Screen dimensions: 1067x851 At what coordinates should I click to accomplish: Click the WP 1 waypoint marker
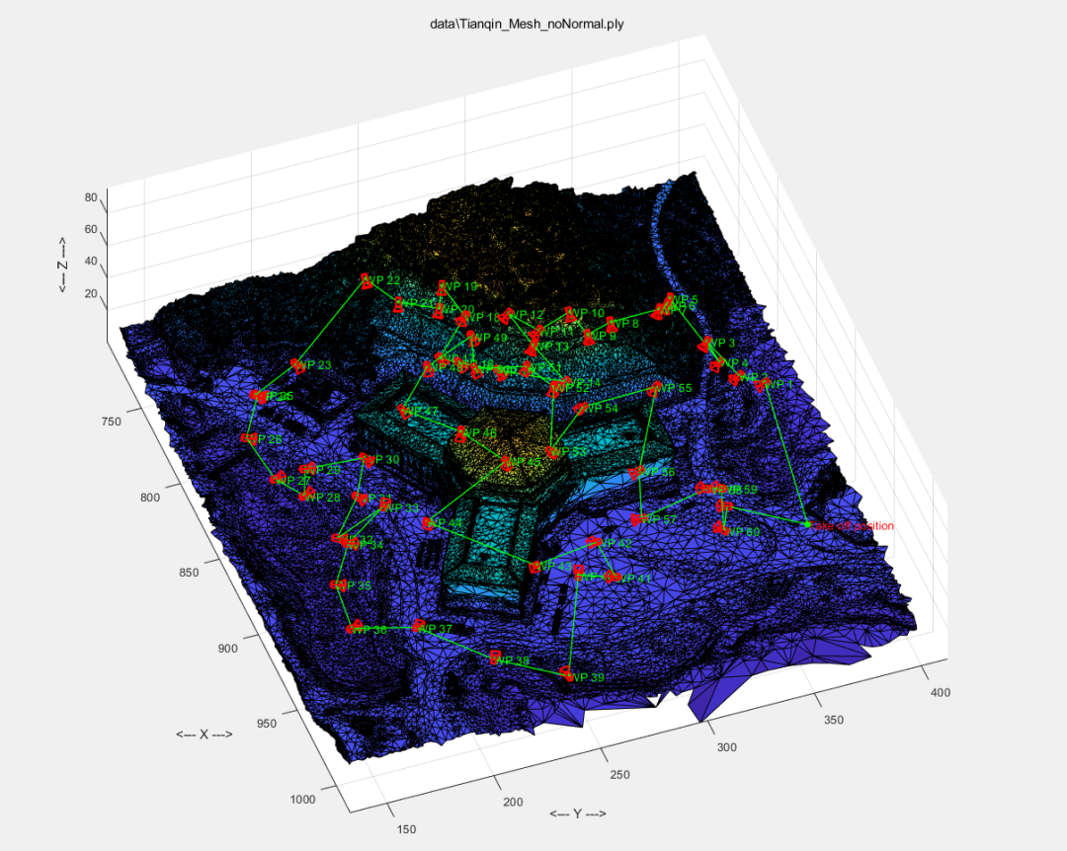coord(762,385)
